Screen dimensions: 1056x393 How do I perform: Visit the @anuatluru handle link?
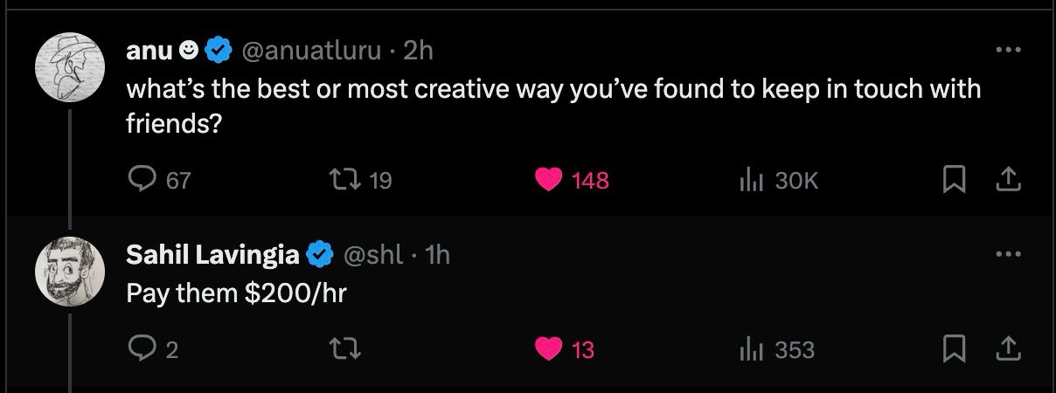[x=310, y=52]
